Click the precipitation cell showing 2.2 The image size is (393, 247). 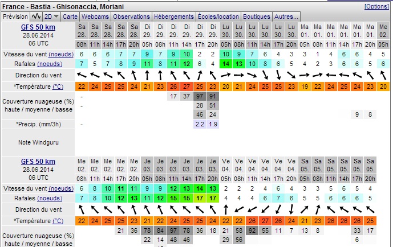(x=200, y=124)
